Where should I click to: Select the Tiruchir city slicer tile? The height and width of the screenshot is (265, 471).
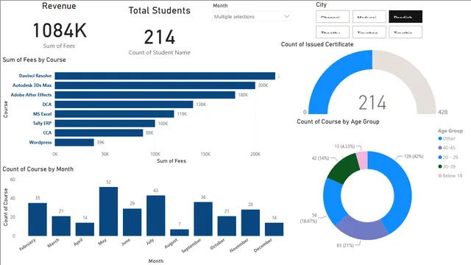[x=406, y=32]
